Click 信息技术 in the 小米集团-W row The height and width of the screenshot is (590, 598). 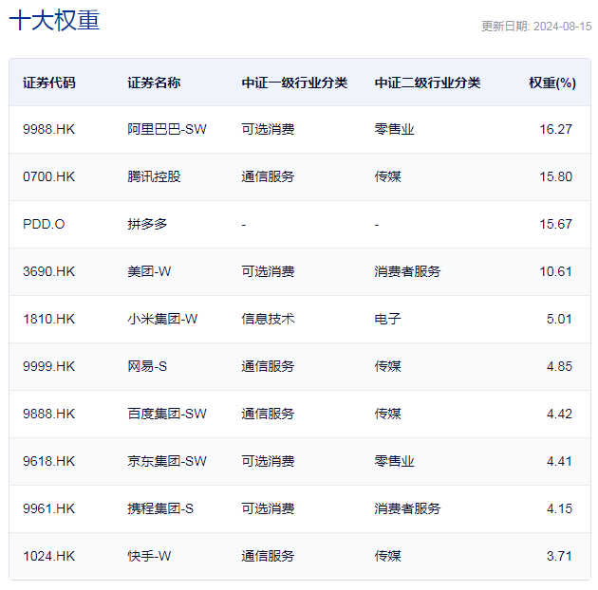coord(268,319)
